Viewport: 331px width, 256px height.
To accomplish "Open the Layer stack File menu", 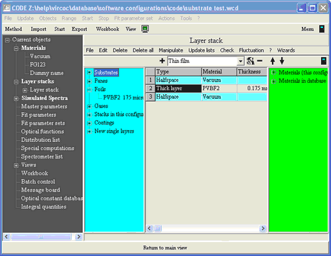I will click(90, 50).
